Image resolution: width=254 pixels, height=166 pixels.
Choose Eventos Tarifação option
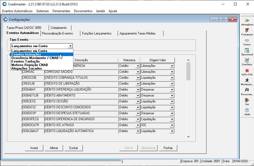point(42,61)
